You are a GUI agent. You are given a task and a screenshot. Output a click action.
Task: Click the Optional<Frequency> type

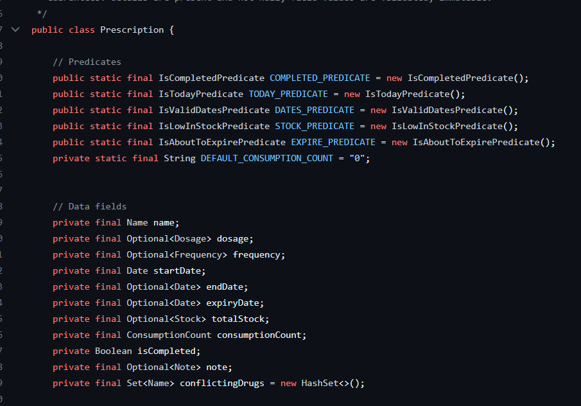177,255
